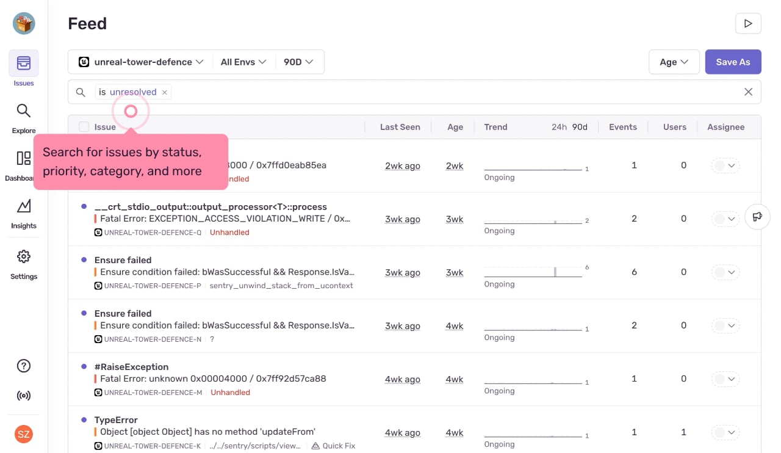Screen dimensions: 781x453
Task: Switch trend view to 24h
Action: (x=559, y=127)
